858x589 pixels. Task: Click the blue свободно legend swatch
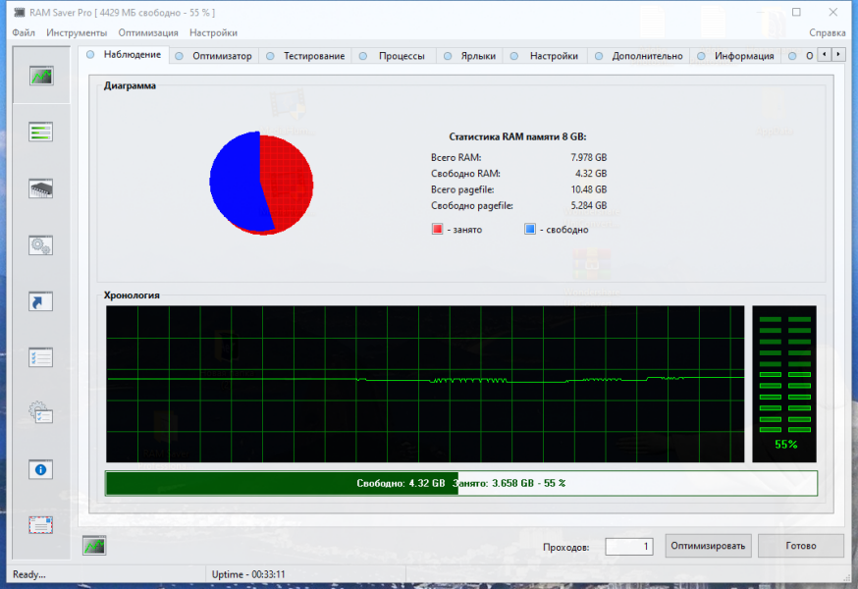point(530,229)
